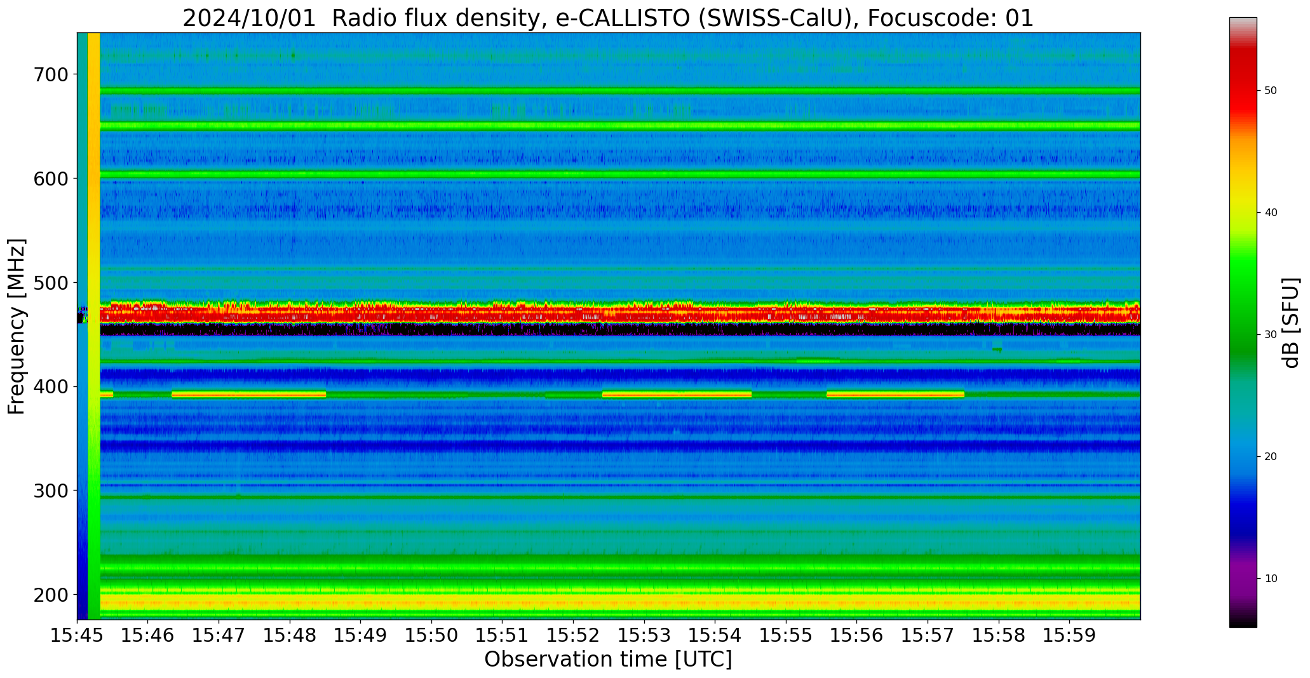Click the colorbar tick label 20
This screenshot has width=1310, height=678.
pos(1271,457)
